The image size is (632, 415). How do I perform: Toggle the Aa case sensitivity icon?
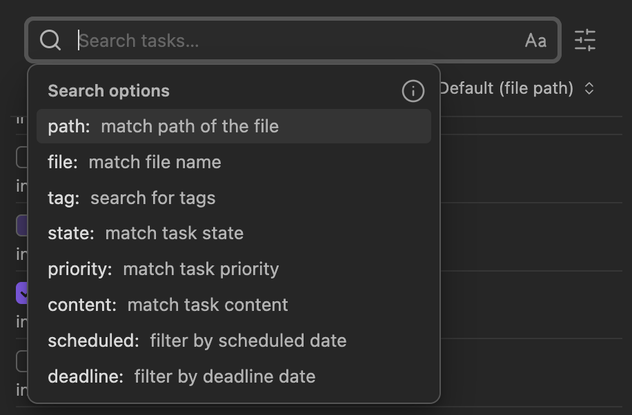(535, 41)
